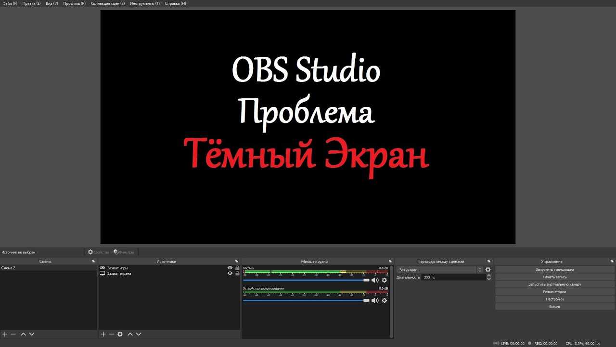Viewport: 616px width, 347px height.
Task: Adjust the Mic/Aux volume slider
Action: 306,280
